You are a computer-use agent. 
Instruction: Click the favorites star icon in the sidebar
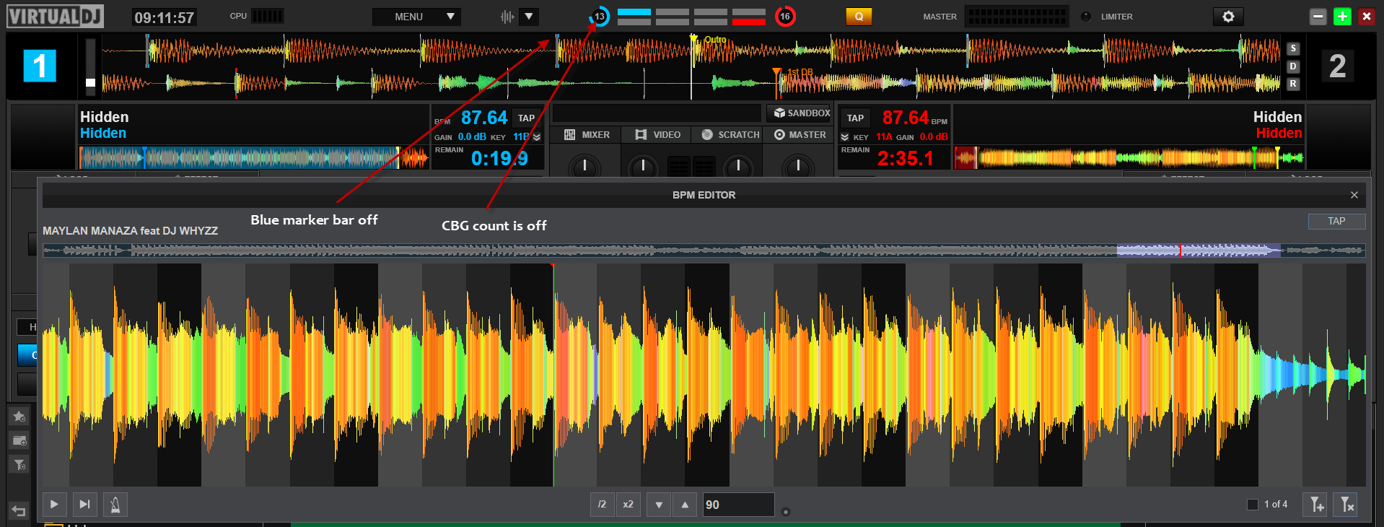19,417
